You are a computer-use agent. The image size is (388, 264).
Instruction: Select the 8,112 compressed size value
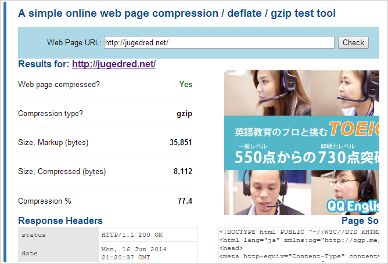coord(182,172)
